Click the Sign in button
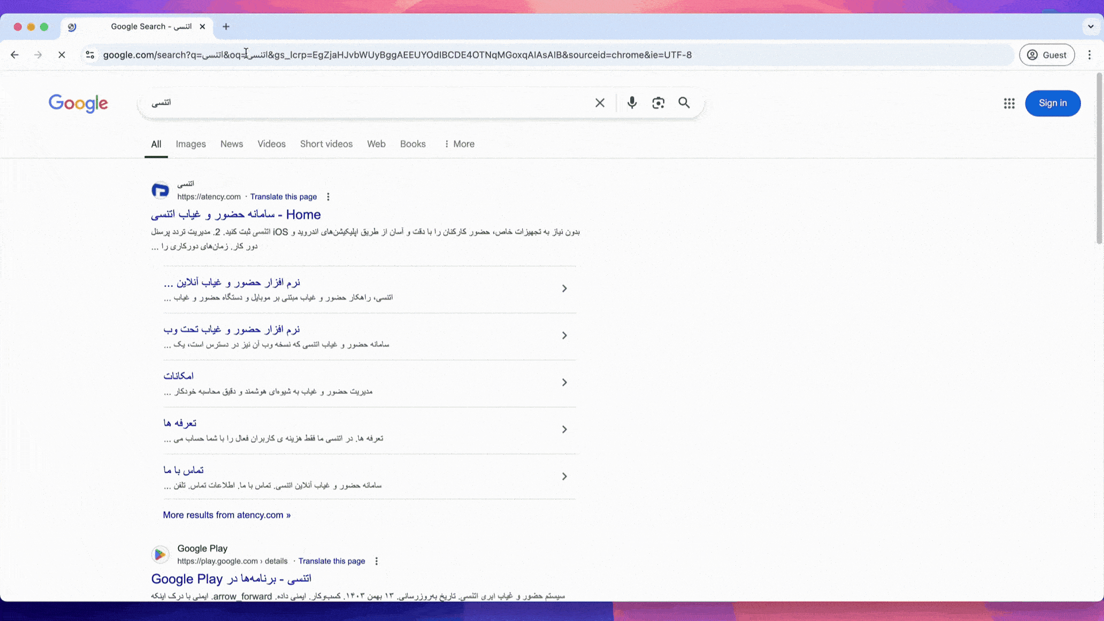 point(1053,103)
